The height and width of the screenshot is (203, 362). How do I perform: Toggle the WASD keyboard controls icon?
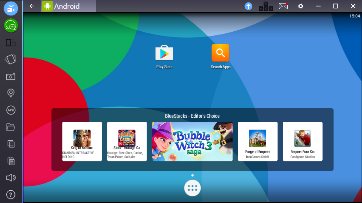[x=265, y=6]
